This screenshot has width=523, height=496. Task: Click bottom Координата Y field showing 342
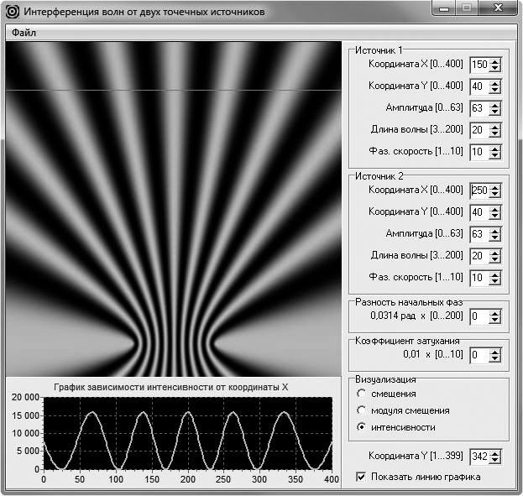(x=479, y=457)
